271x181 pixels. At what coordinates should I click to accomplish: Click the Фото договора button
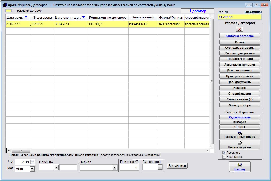240,105
